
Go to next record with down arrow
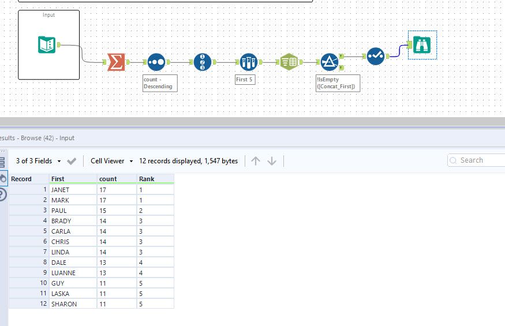pos(272,161)
